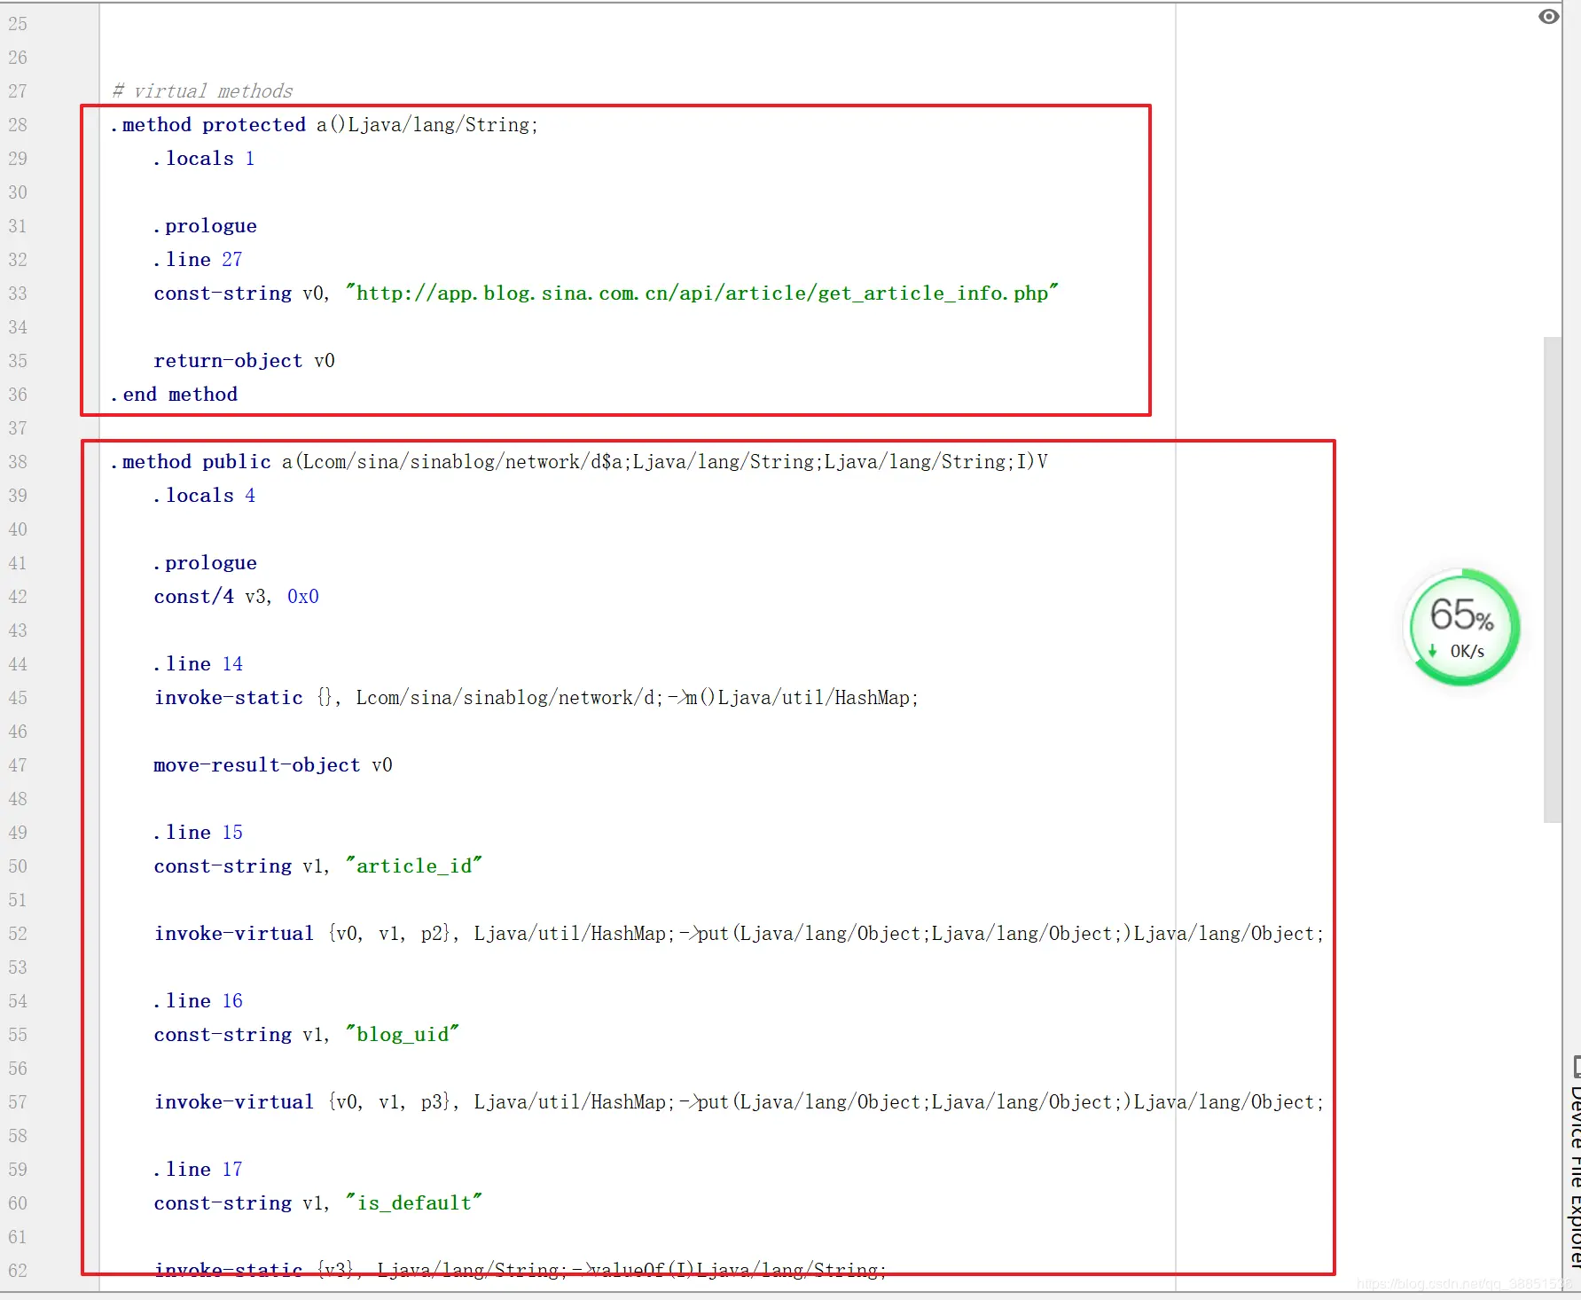Click the 'const/4 v3, 0x0' instruction
1581x1300 pixels.
coord(236,597)
